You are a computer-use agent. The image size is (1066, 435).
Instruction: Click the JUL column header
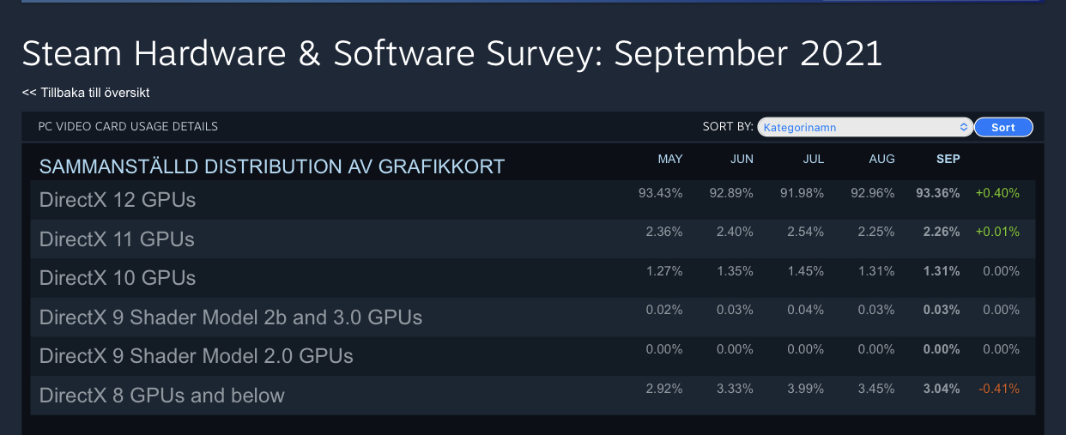point(812,159)
